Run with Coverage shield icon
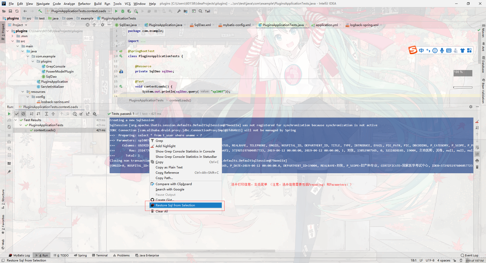Screen dimensions: 486x263 (x=129, y=11)
